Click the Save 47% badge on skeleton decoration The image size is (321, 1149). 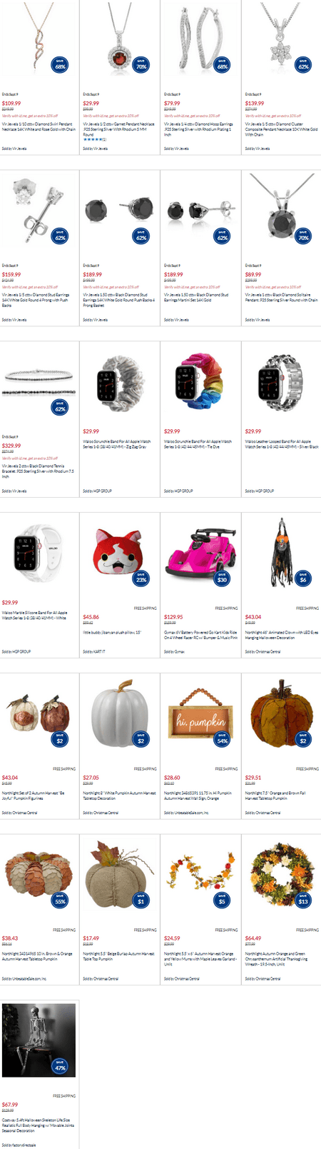click(60, 1066)
